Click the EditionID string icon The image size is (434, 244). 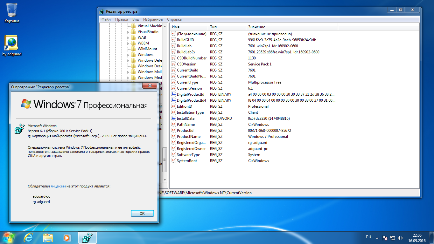point(173,106)
